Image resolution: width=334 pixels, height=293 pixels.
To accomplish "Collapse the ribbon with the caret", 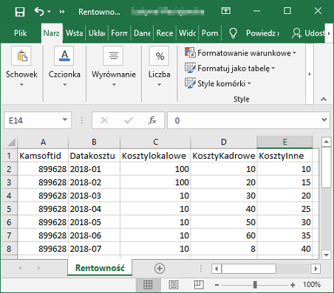I will 324,99.
